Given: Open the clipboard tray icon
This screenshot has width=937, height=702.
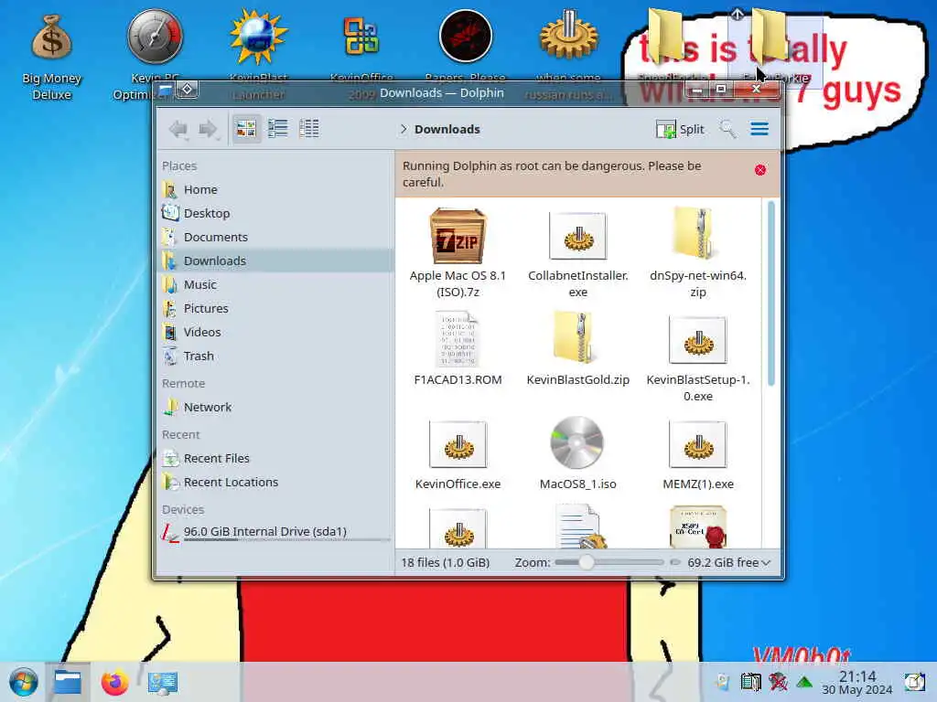Looking at the screenshot, I should click(x=750, y=682).
